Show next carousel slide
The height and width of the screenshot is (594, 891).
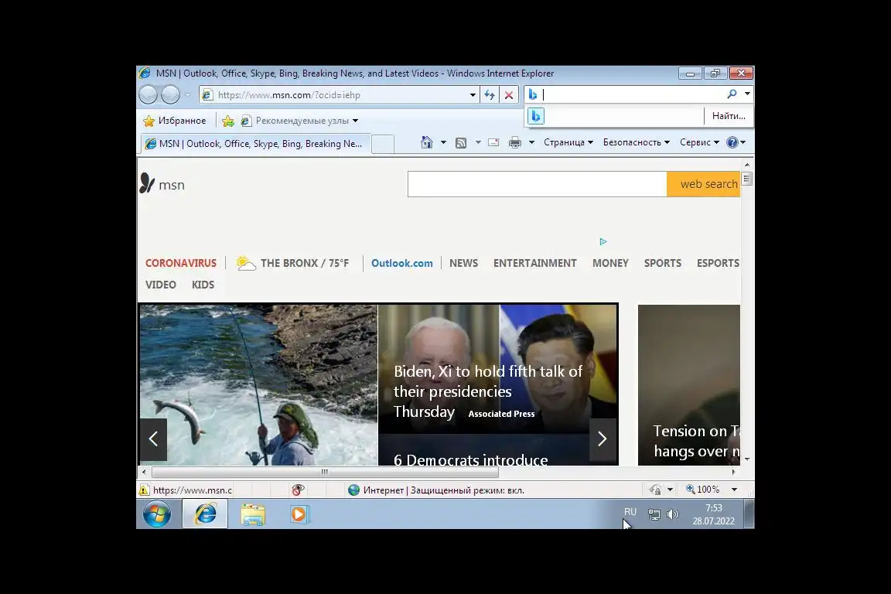click(603, 439)
